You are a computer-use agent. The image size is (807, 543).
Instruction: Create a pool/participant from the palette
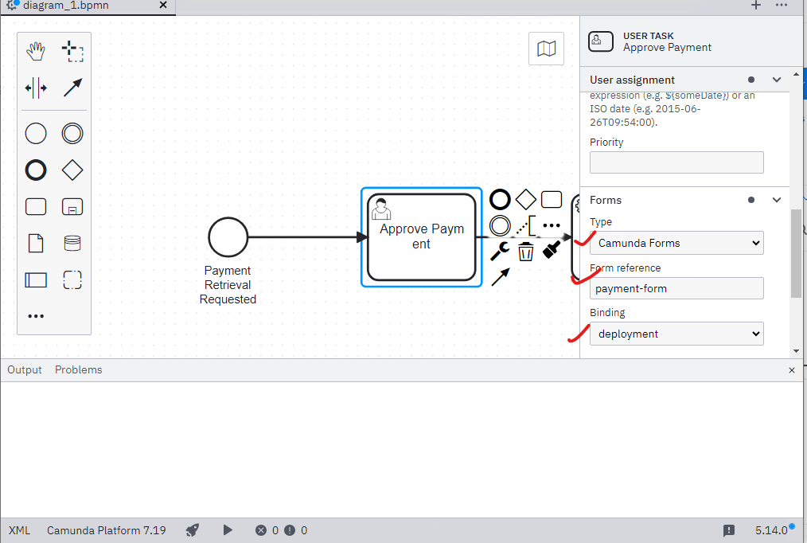coord(36,280)
